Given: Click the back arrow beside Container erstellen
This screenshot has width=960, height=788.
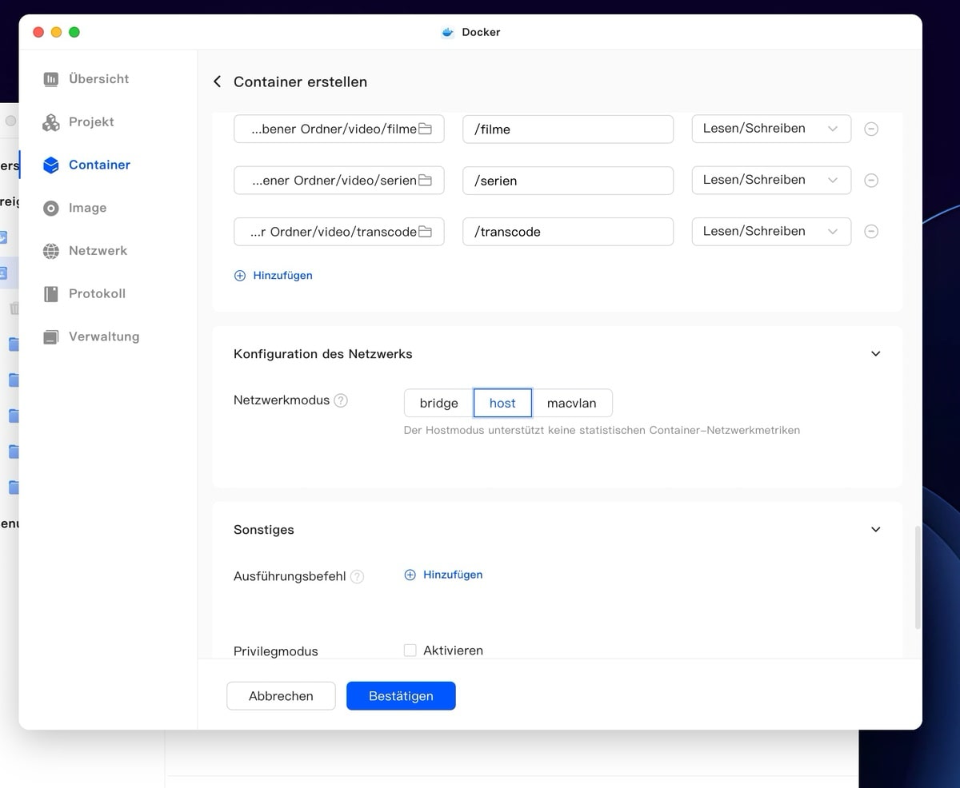Looking at the screenshot, I should coord(217,82).
